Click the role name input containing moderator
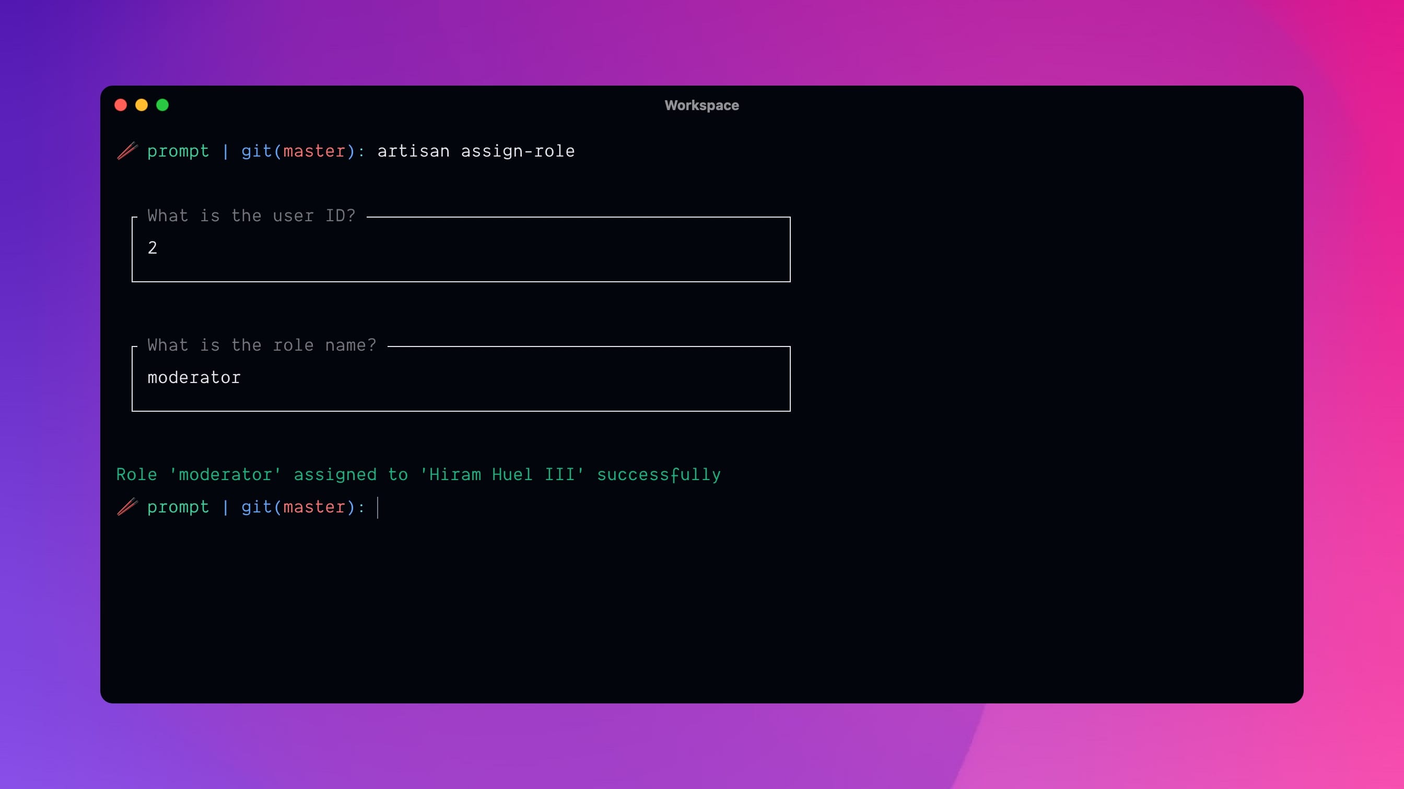The width and height of the screenshot is (1404, 789). click(461, 379)
